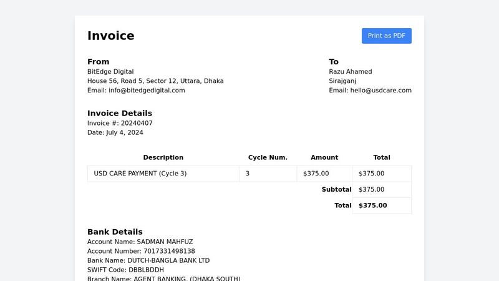Click the bold Total value $375.00
Image resolution: width=499 pixels, height=281 pixels.
(x=372, y=205)
